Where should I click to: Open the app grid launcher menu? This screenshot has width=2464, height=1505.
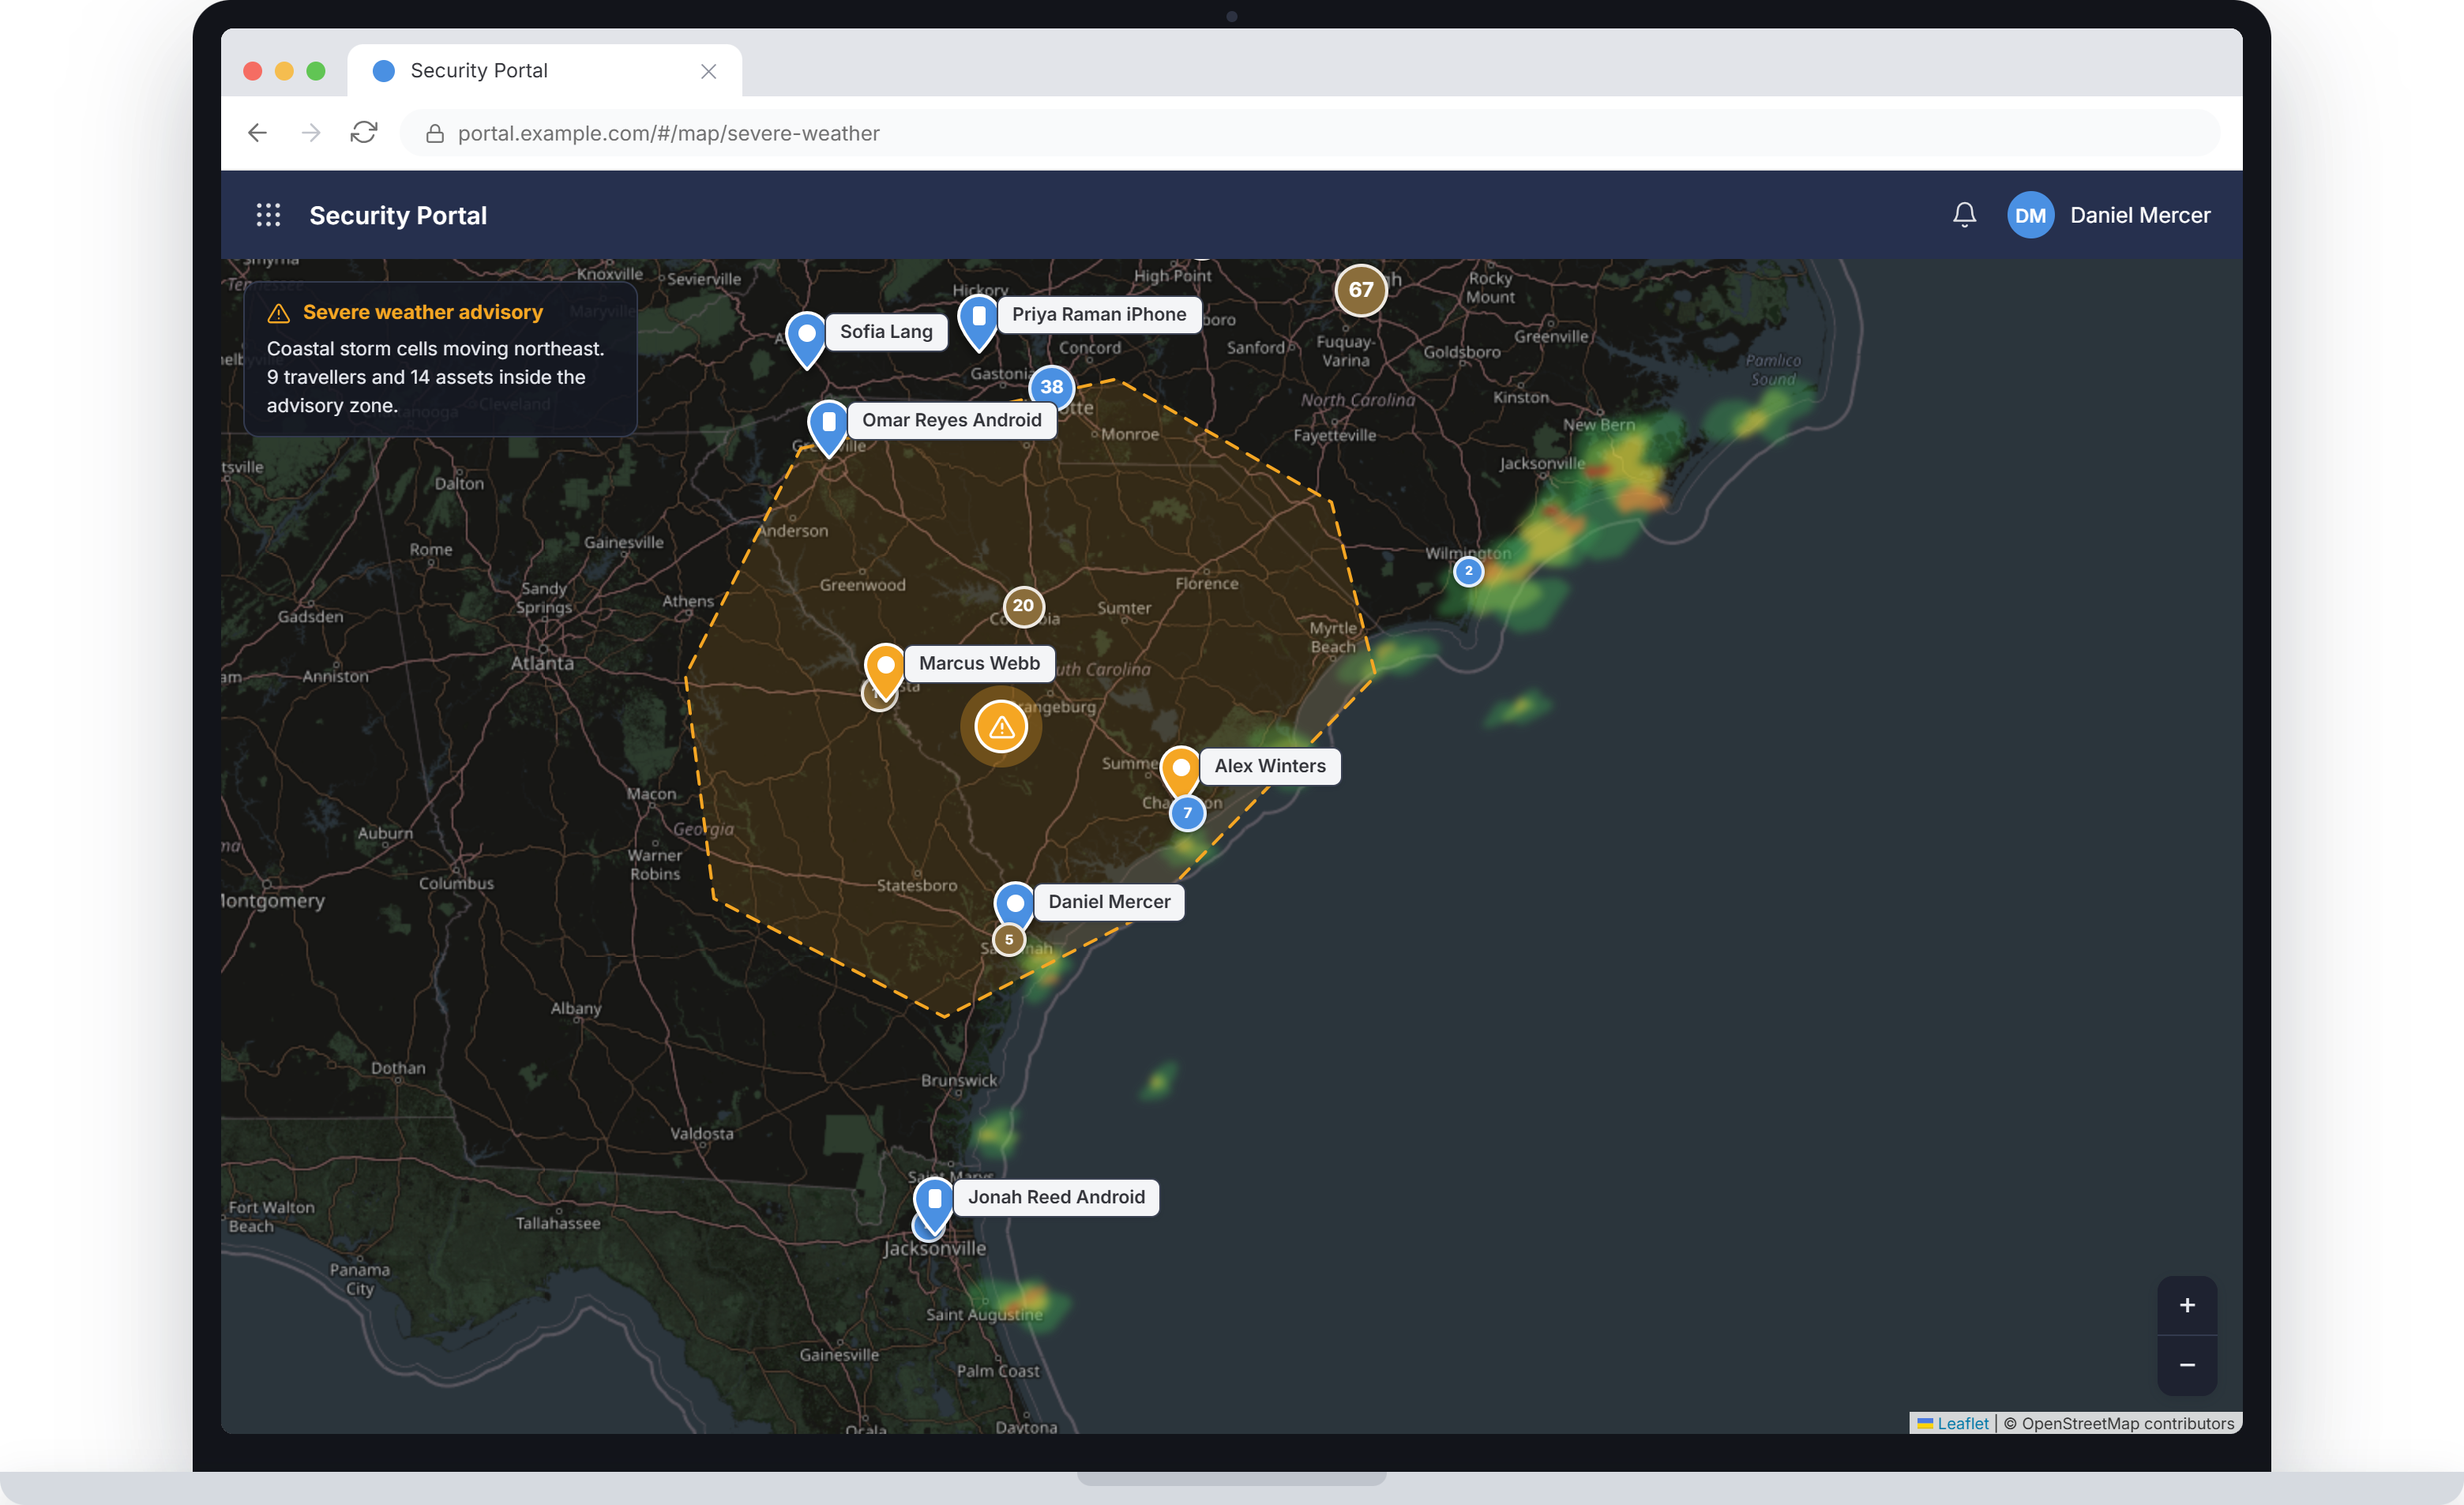[268, 215]
